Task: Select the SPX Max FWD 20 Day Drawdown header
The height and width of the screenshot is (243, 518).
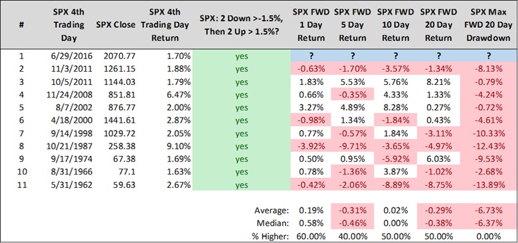Action: point(488,25)
